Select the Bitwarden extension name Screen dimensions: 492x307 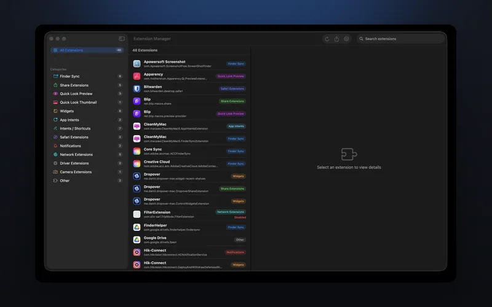(x=153, y=87)
